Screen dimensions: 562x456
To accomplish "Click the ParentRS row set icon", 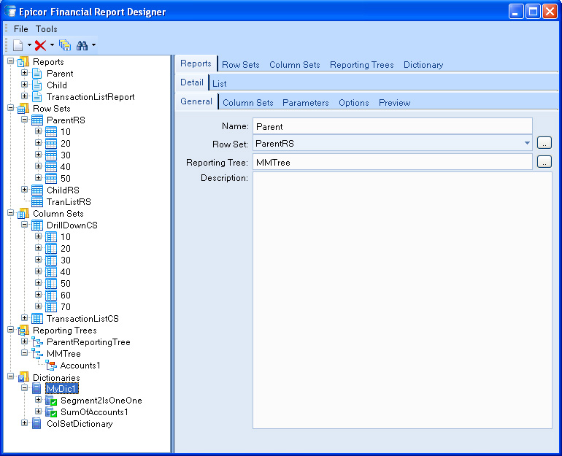I will [x=37, y=120].
